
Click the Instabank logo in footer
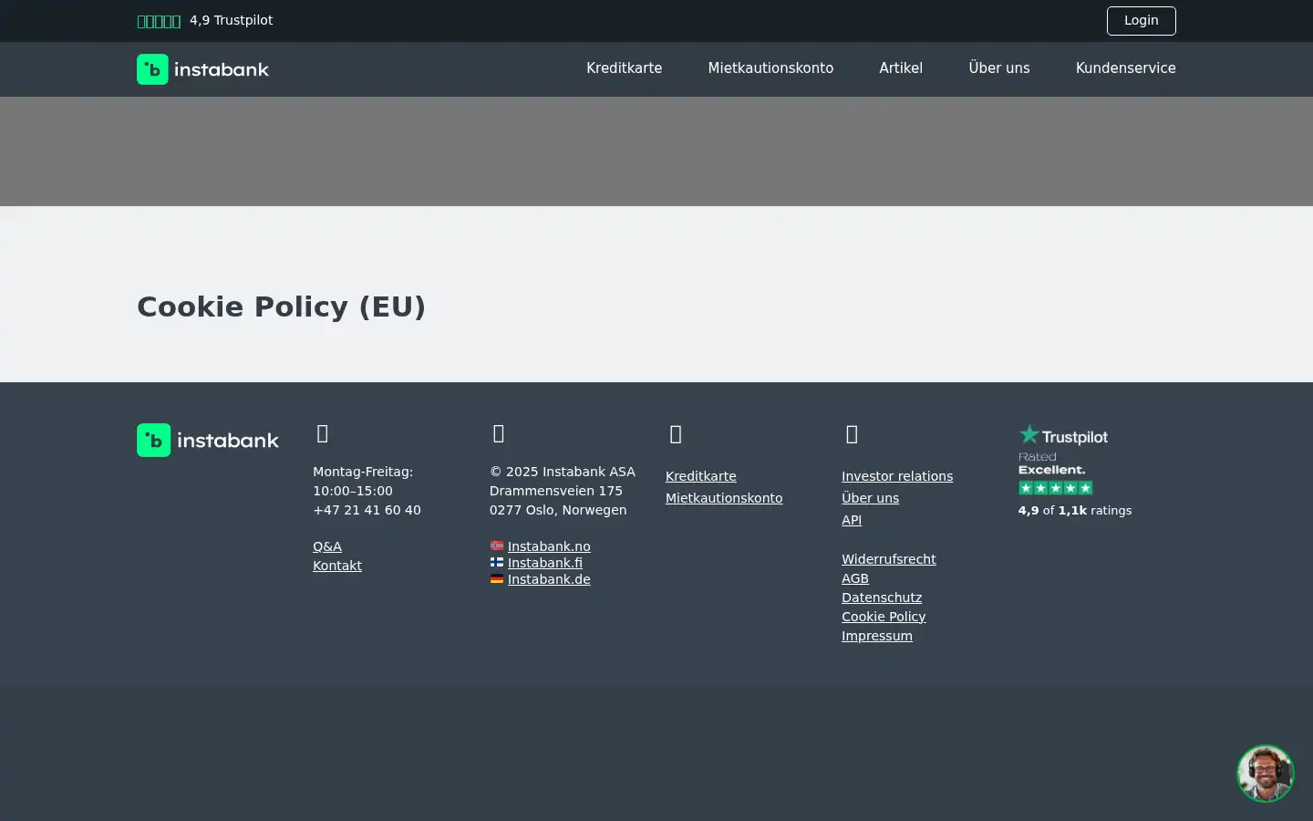click(x=208, y=440)
